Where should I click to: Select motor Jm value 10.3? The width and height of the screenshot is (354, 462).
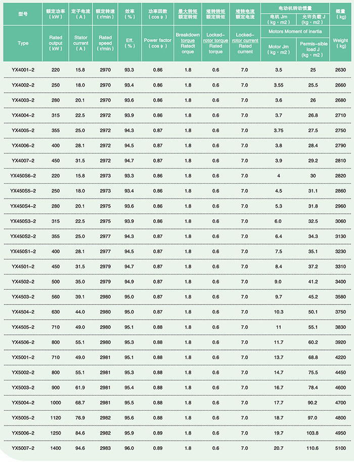click(279, 312)
